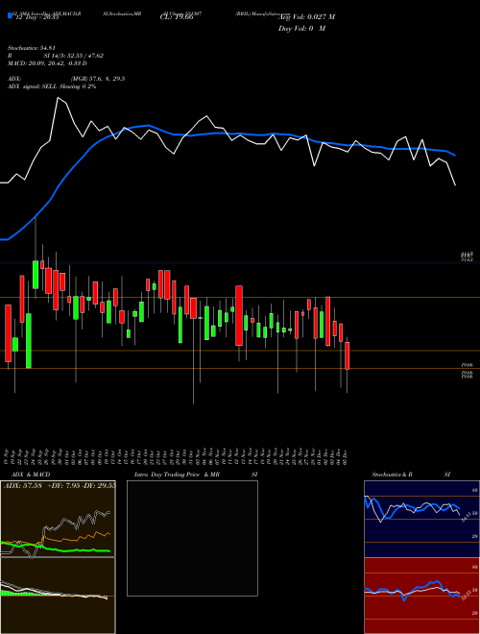Open the blue Stochastics mini chart
This screenshot has height=634, width=480.
point(421,519)
